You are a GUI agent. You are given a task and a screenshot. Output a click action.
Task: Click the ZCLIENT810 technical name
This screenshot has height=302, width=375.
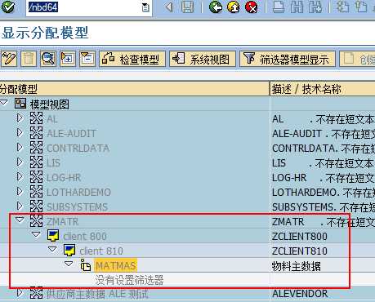(300, 251)
